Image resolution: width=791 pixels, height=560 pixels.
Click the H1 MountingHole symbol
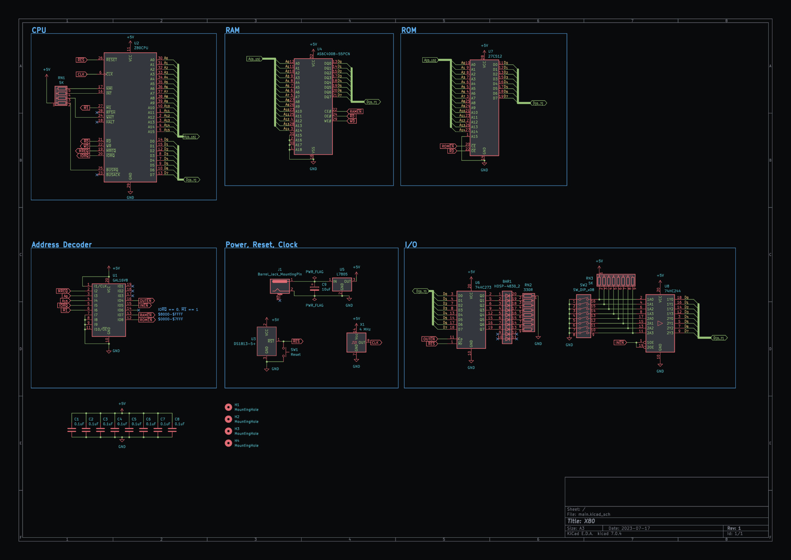[x=228, y=407]
